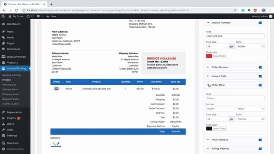Screen dimensions: 274x154
Task: Click the Tools wrench icon
Action: [3, 130]
